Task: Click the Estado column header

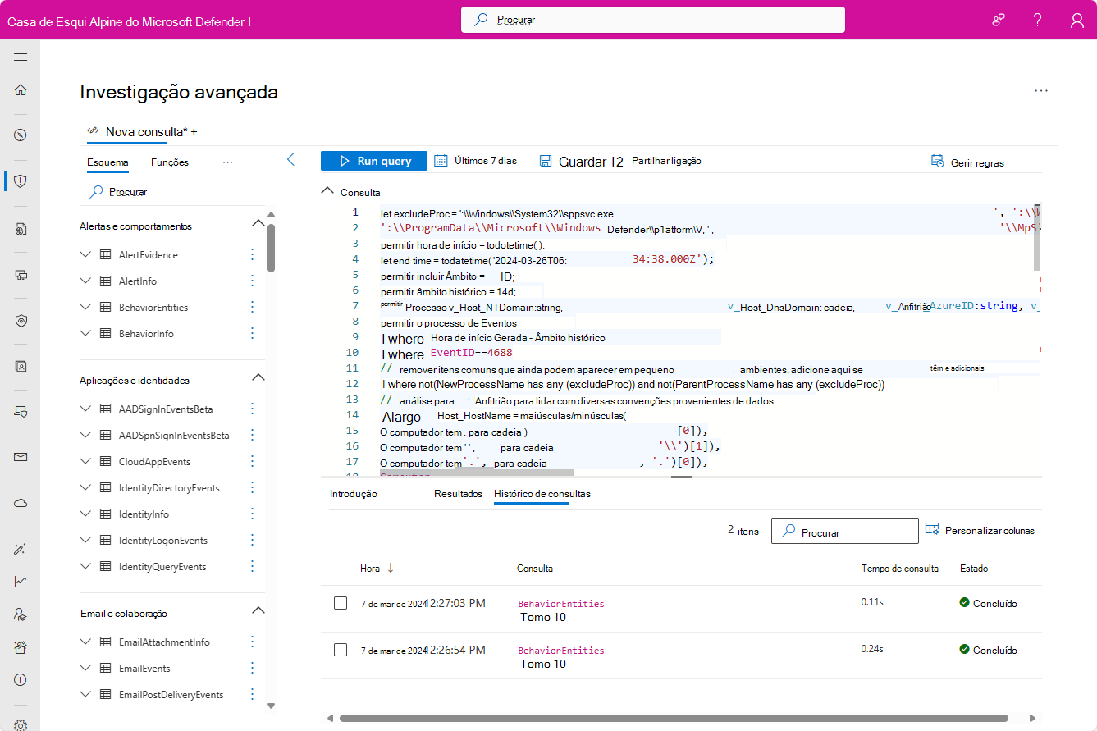Action: (x=974, y=568)
